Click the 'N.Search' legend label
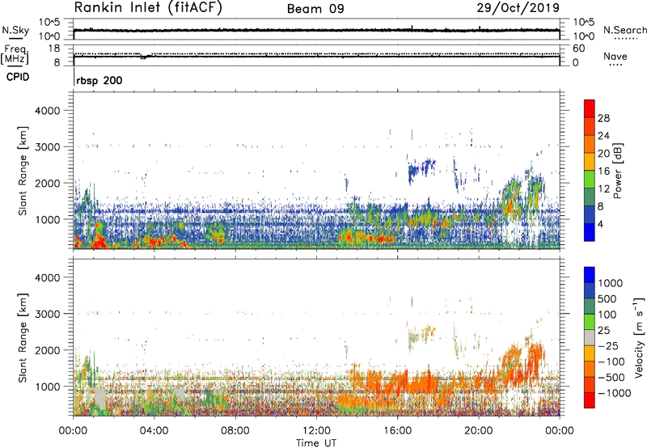This screenshot has height=448, width=647. point(624,30)
